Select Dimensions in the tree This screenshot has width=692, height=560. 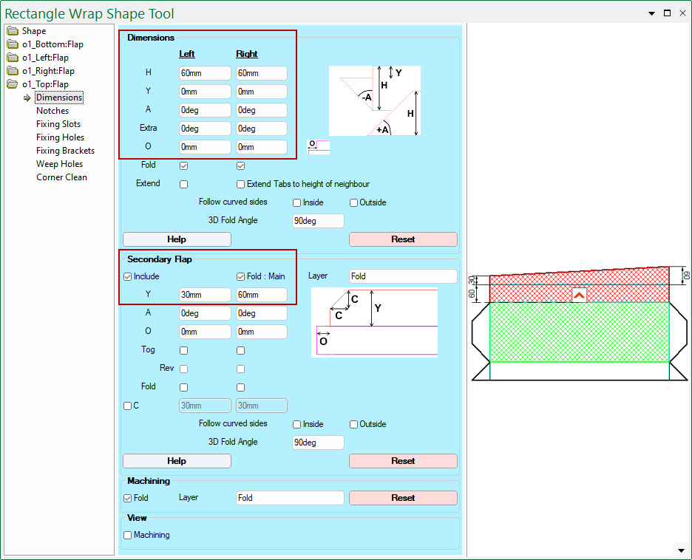59,98
